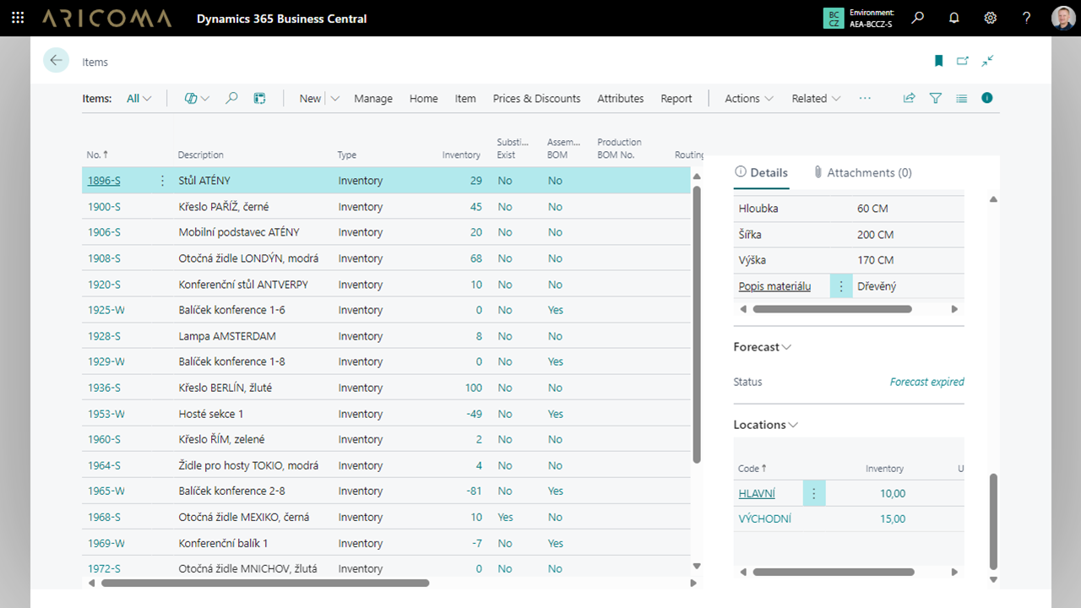This screenshot has width=1081, height=608.
Task: Click the VÝCHODNÍ location code
Action: pos(765,518)
